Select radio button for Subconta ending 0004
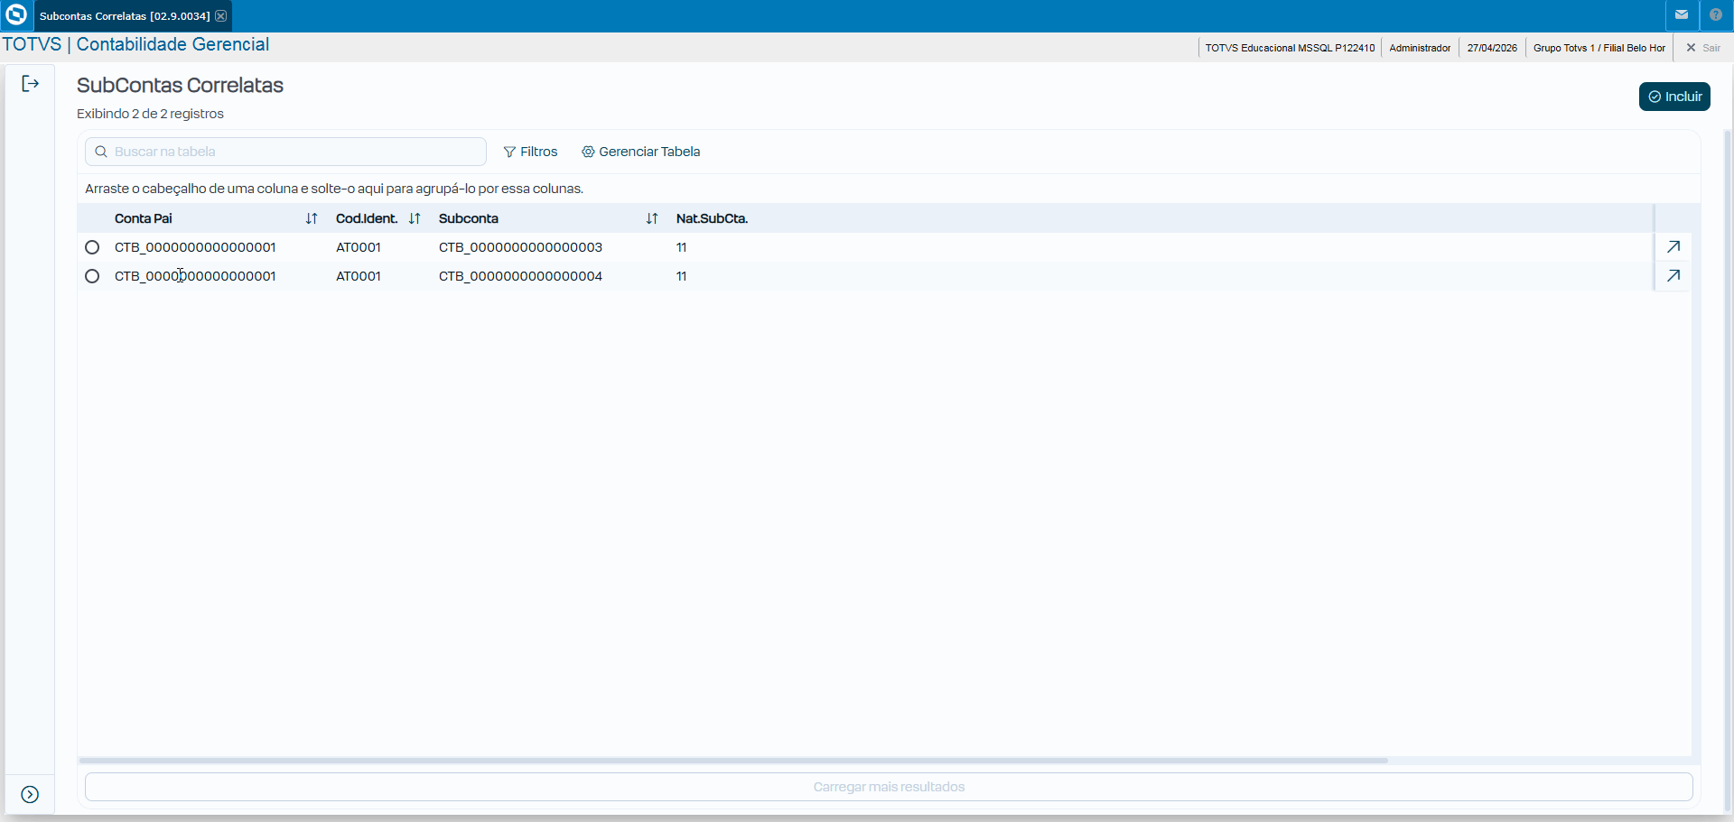The width and height of the screenshot is (1734, 822). [x=92, y=276]
